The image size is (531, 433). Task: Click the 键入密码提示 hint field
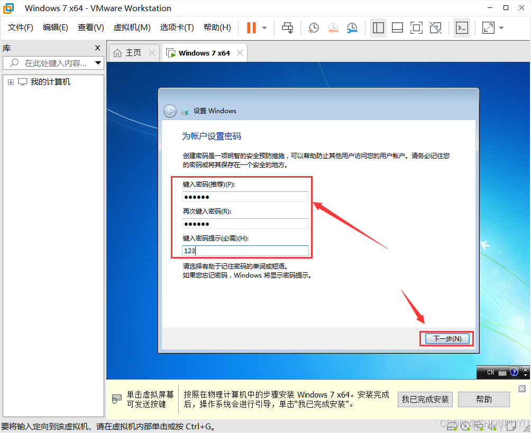tap(245, 251)
